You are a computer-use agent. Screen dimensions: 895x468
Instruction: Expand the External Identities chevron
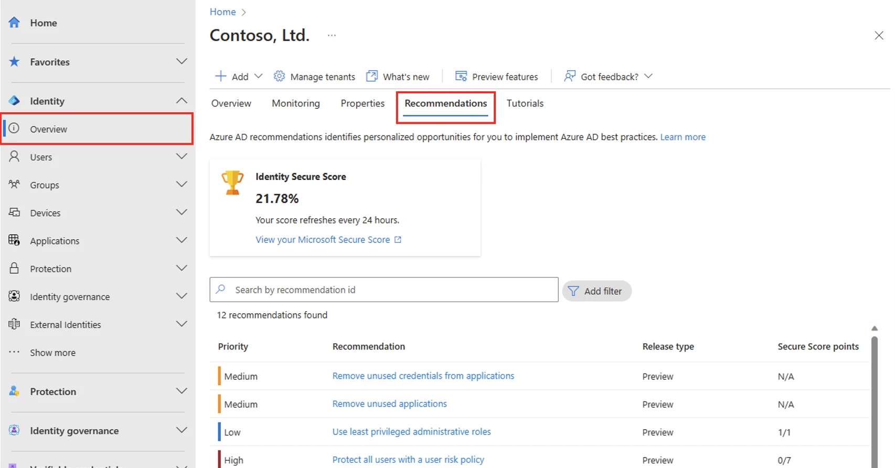(182, 324)
